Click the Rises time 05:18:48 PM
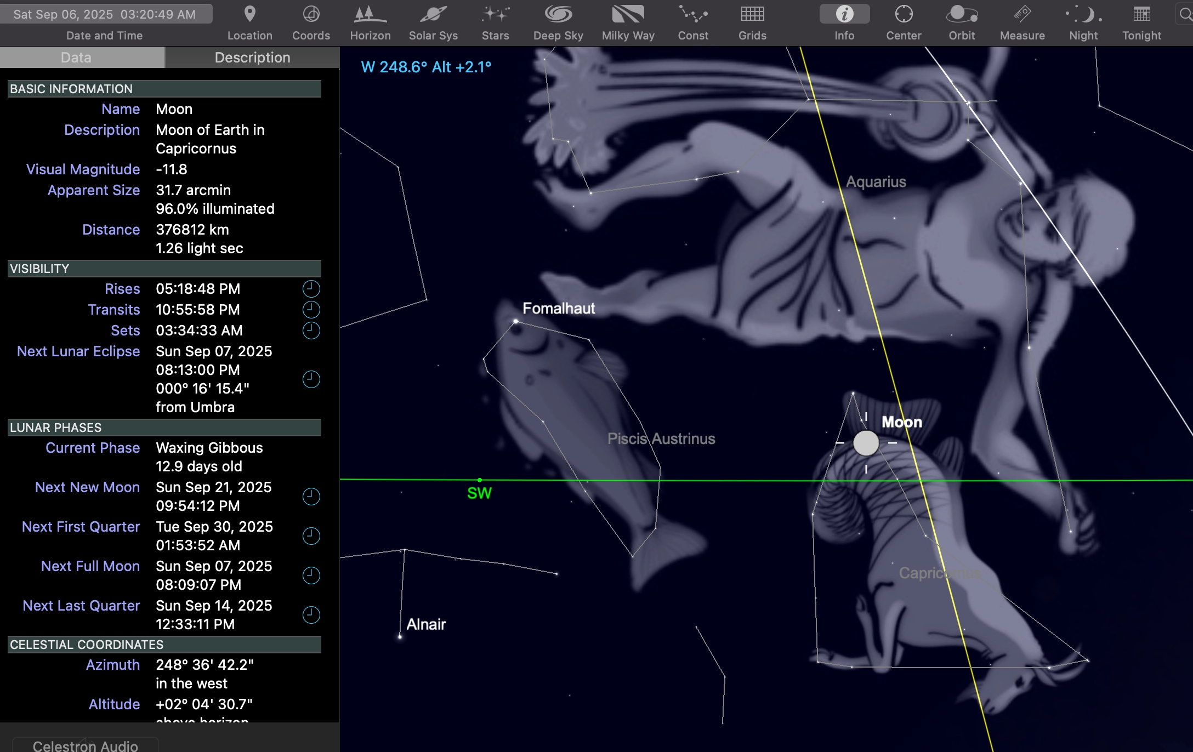The width and height of the screenshot is (1193, 752). pyautogui.click(x=198, y=289)
